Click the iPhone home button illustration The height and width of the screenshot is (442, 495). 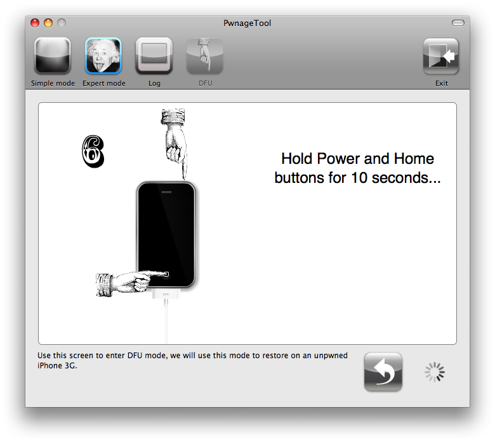(x=166, y=275)
